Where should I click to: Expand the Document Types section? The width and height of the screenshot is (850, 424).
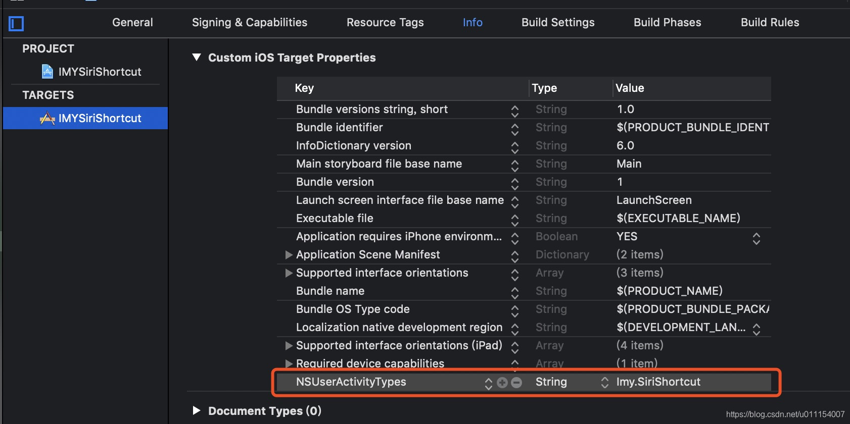(197, 411)
